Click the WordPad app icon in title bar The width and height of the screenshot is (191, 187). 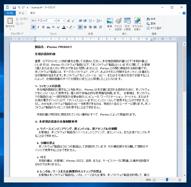pos(7,7)
